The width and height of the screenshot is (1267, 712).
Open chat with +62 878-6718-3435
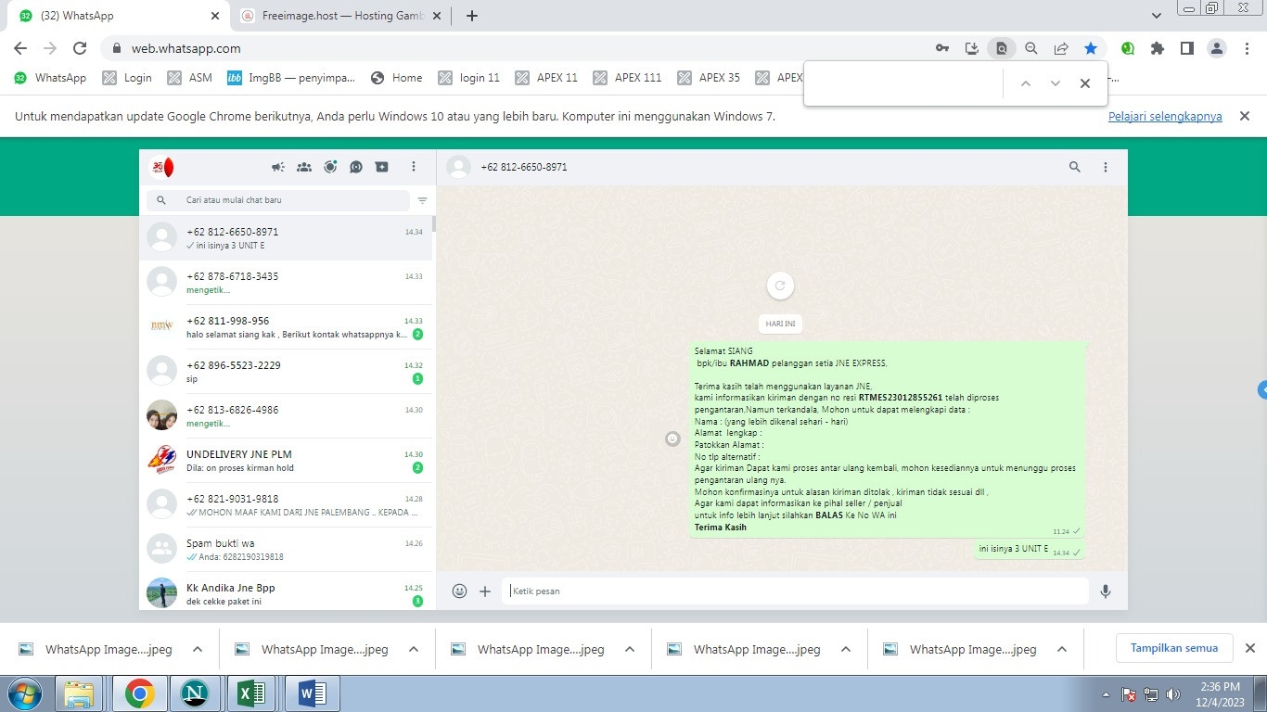click(x=286, y=282)
